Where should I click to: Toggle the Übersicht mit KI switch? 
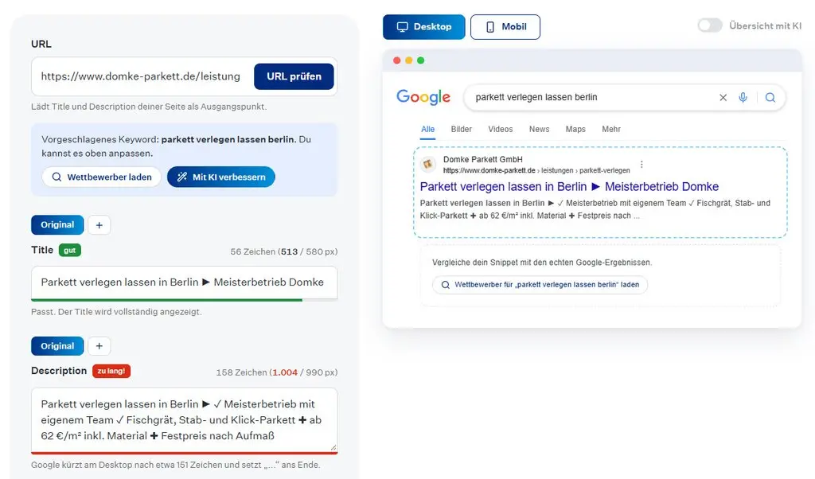(710, 25)
